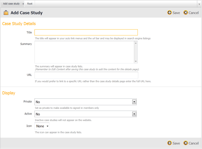
Task: Click the cross icon of footer Cancel
Action: point(186,143)
